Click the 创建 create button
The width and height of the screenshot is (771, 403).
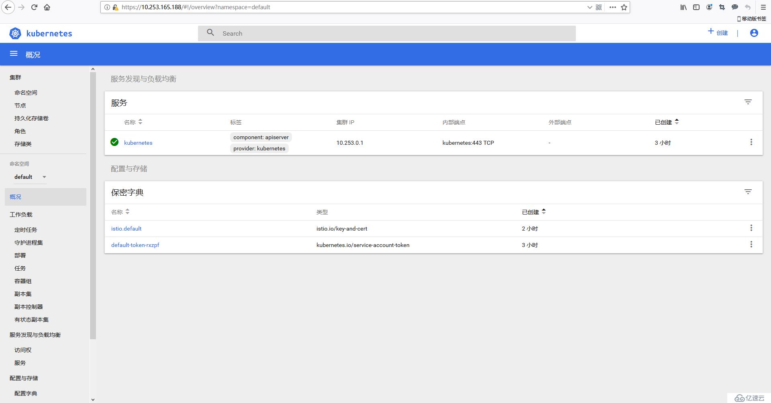coord(718,32)
